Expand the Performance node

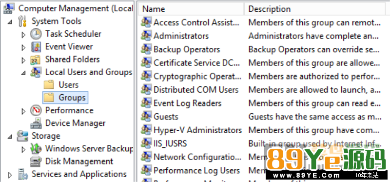[x=23, y=111]
